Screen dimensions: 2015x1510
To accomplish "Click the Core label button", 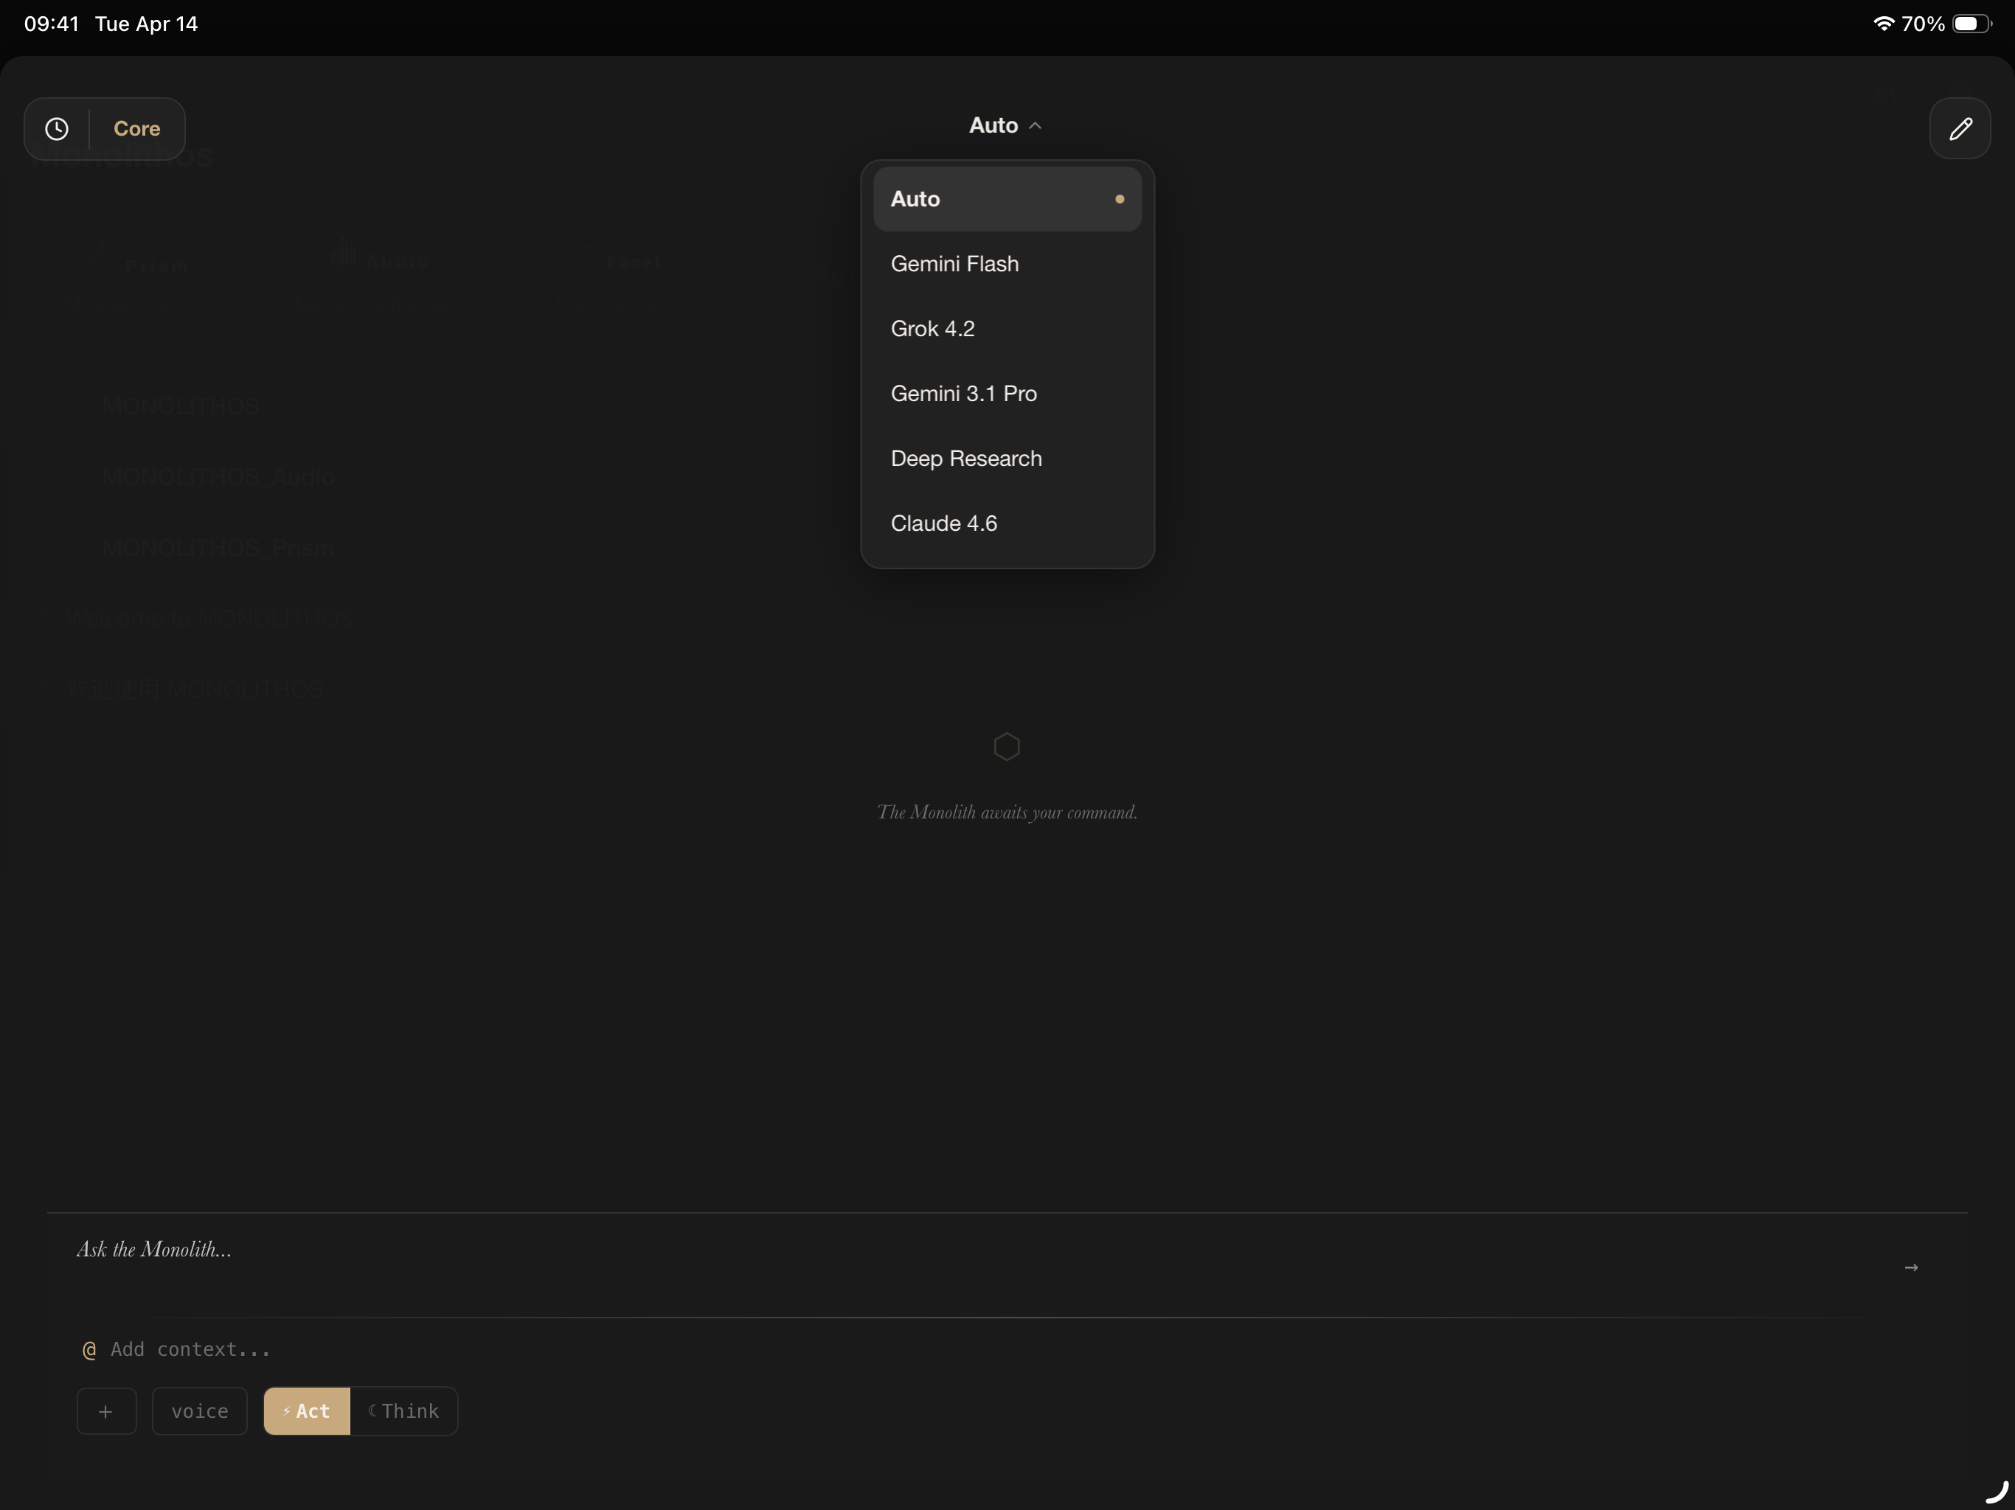I will 136,128.
